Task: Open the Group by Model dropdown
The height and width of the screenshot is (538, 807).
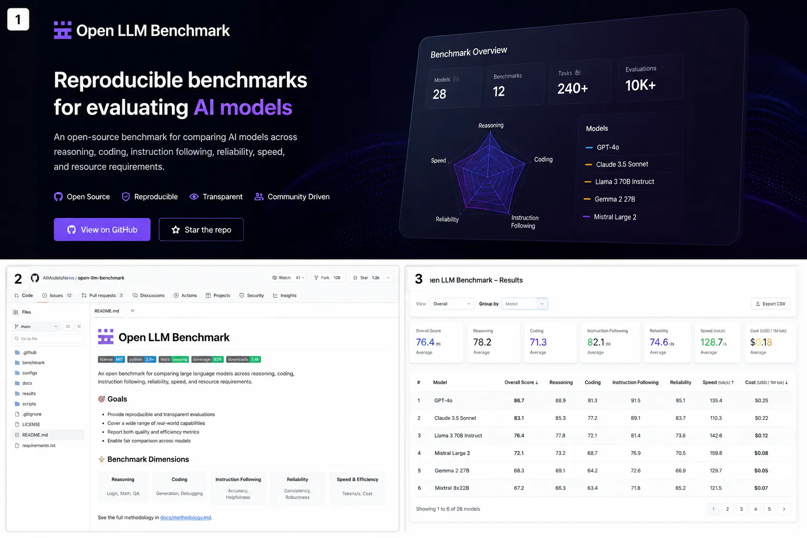Action: point(524,304)
